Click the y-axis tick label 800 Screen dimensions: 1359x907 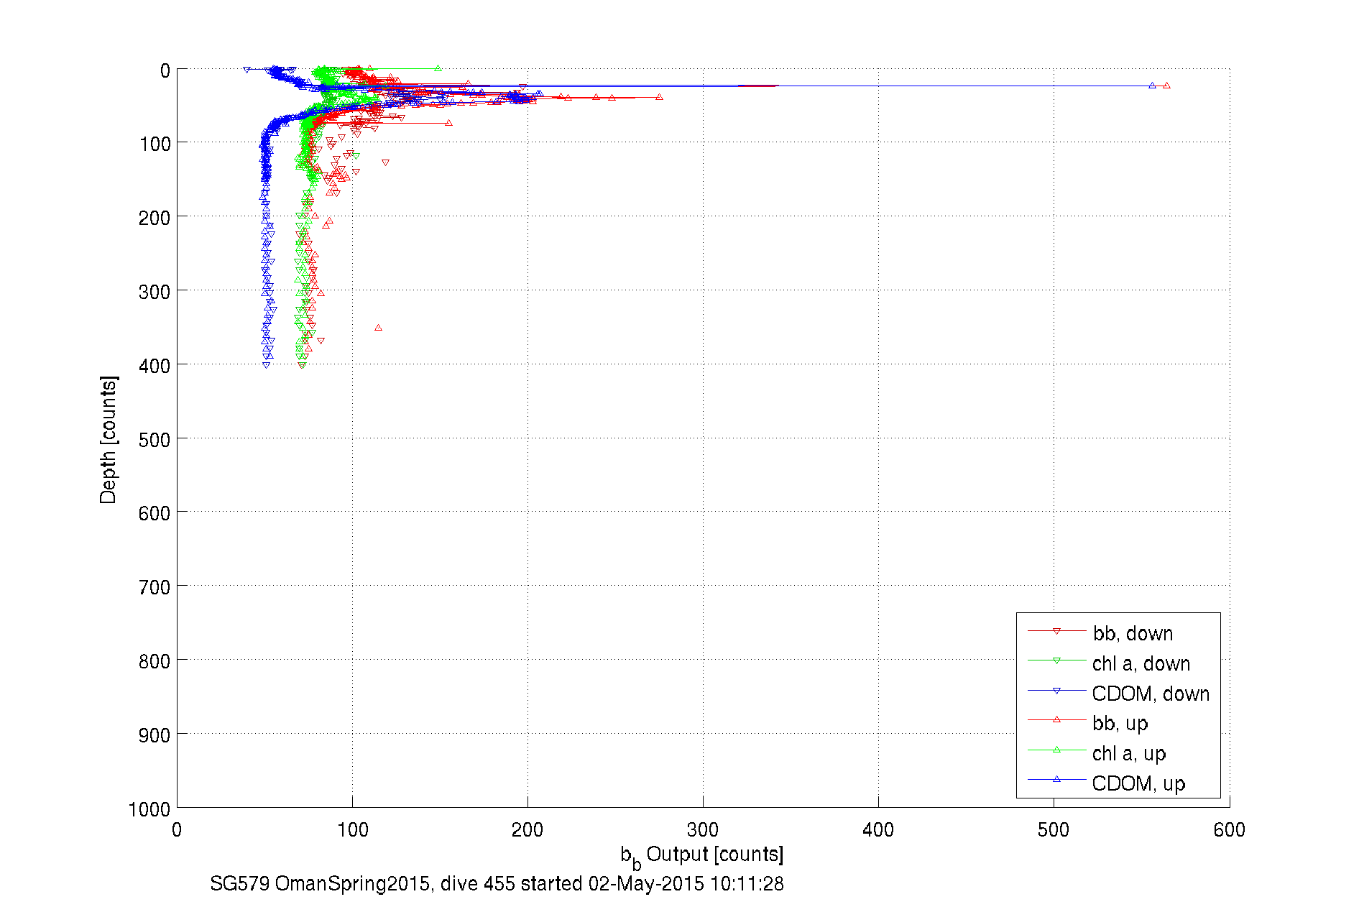155,661
